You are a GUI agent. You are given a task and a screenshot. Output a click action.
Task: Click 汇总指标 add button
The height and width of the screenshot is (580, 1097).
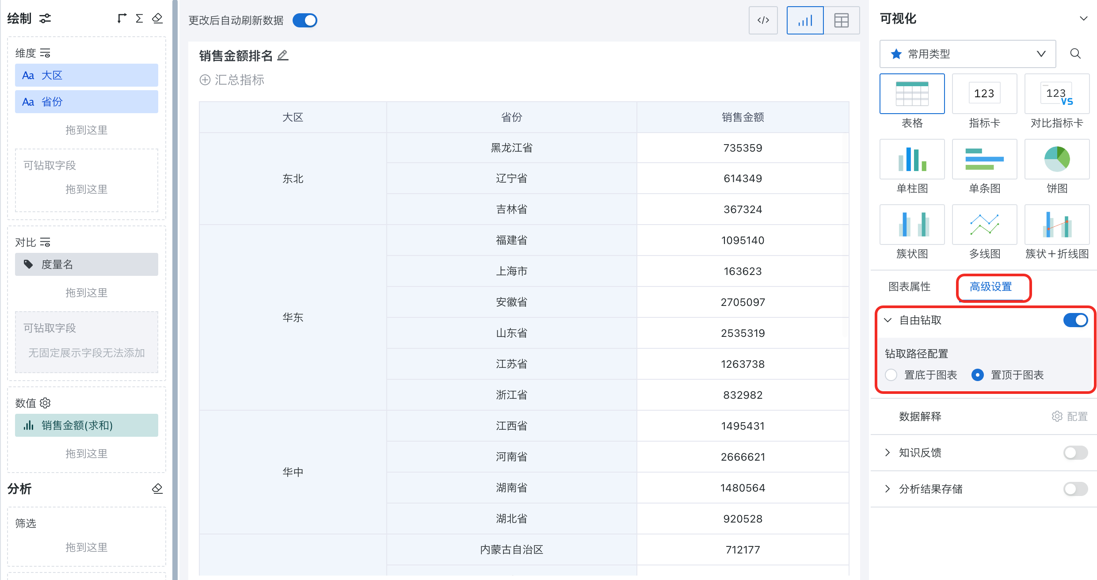(232, 80)
